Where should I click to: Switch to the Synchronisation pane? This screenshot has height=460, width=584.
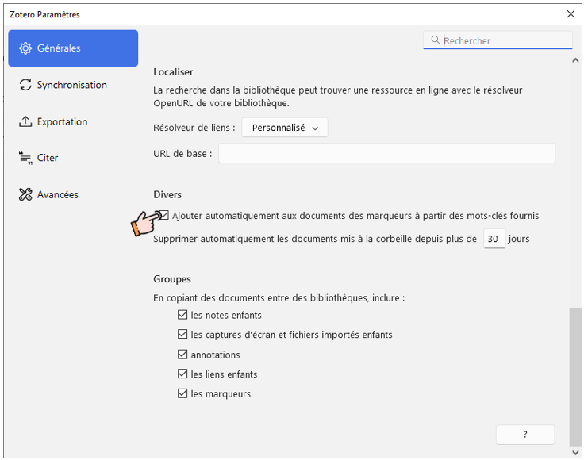(x=73, y=85)
